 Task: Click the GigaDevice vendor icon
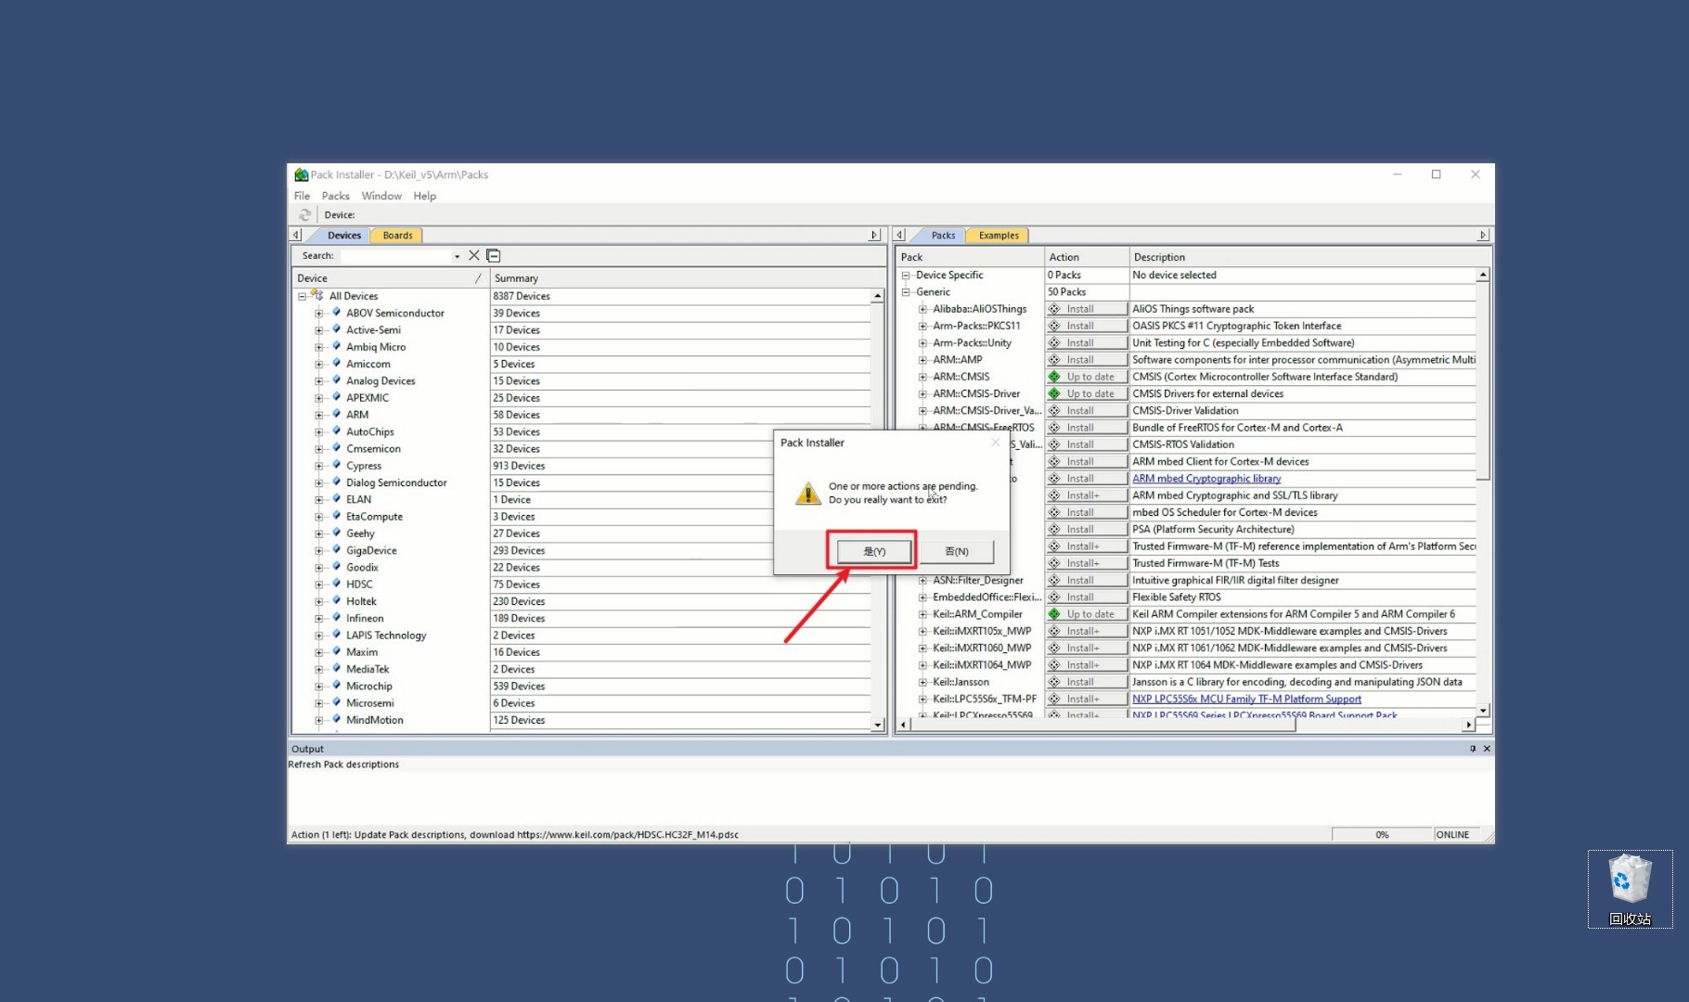point(337,550)
